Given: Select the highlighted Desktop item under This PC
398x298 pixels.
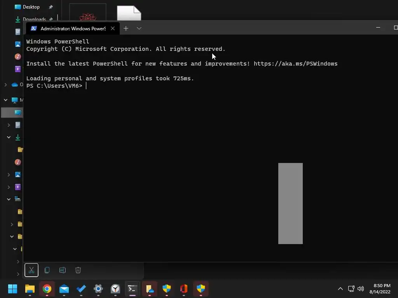Looking at the screenshot, I should coord(12,112).
